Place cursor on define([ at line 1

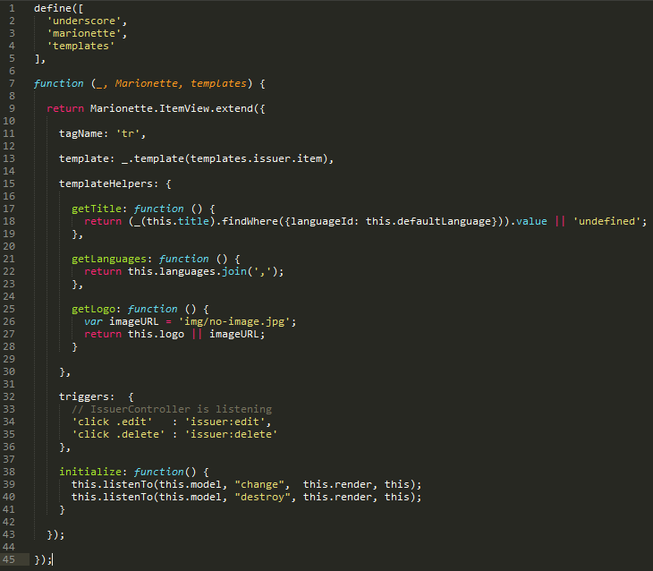pos(59,8)
